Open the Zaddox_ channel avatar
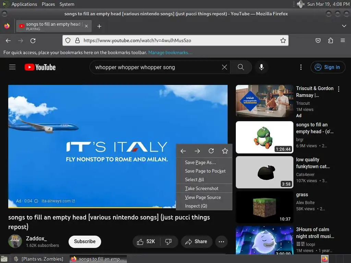Screen dimensions: 351x263 point(15,241)
